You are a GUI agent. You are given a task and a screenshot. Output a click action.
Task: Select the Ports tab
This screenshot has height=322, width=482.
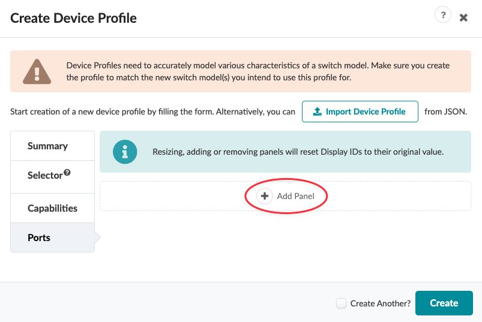click(39, 237)
